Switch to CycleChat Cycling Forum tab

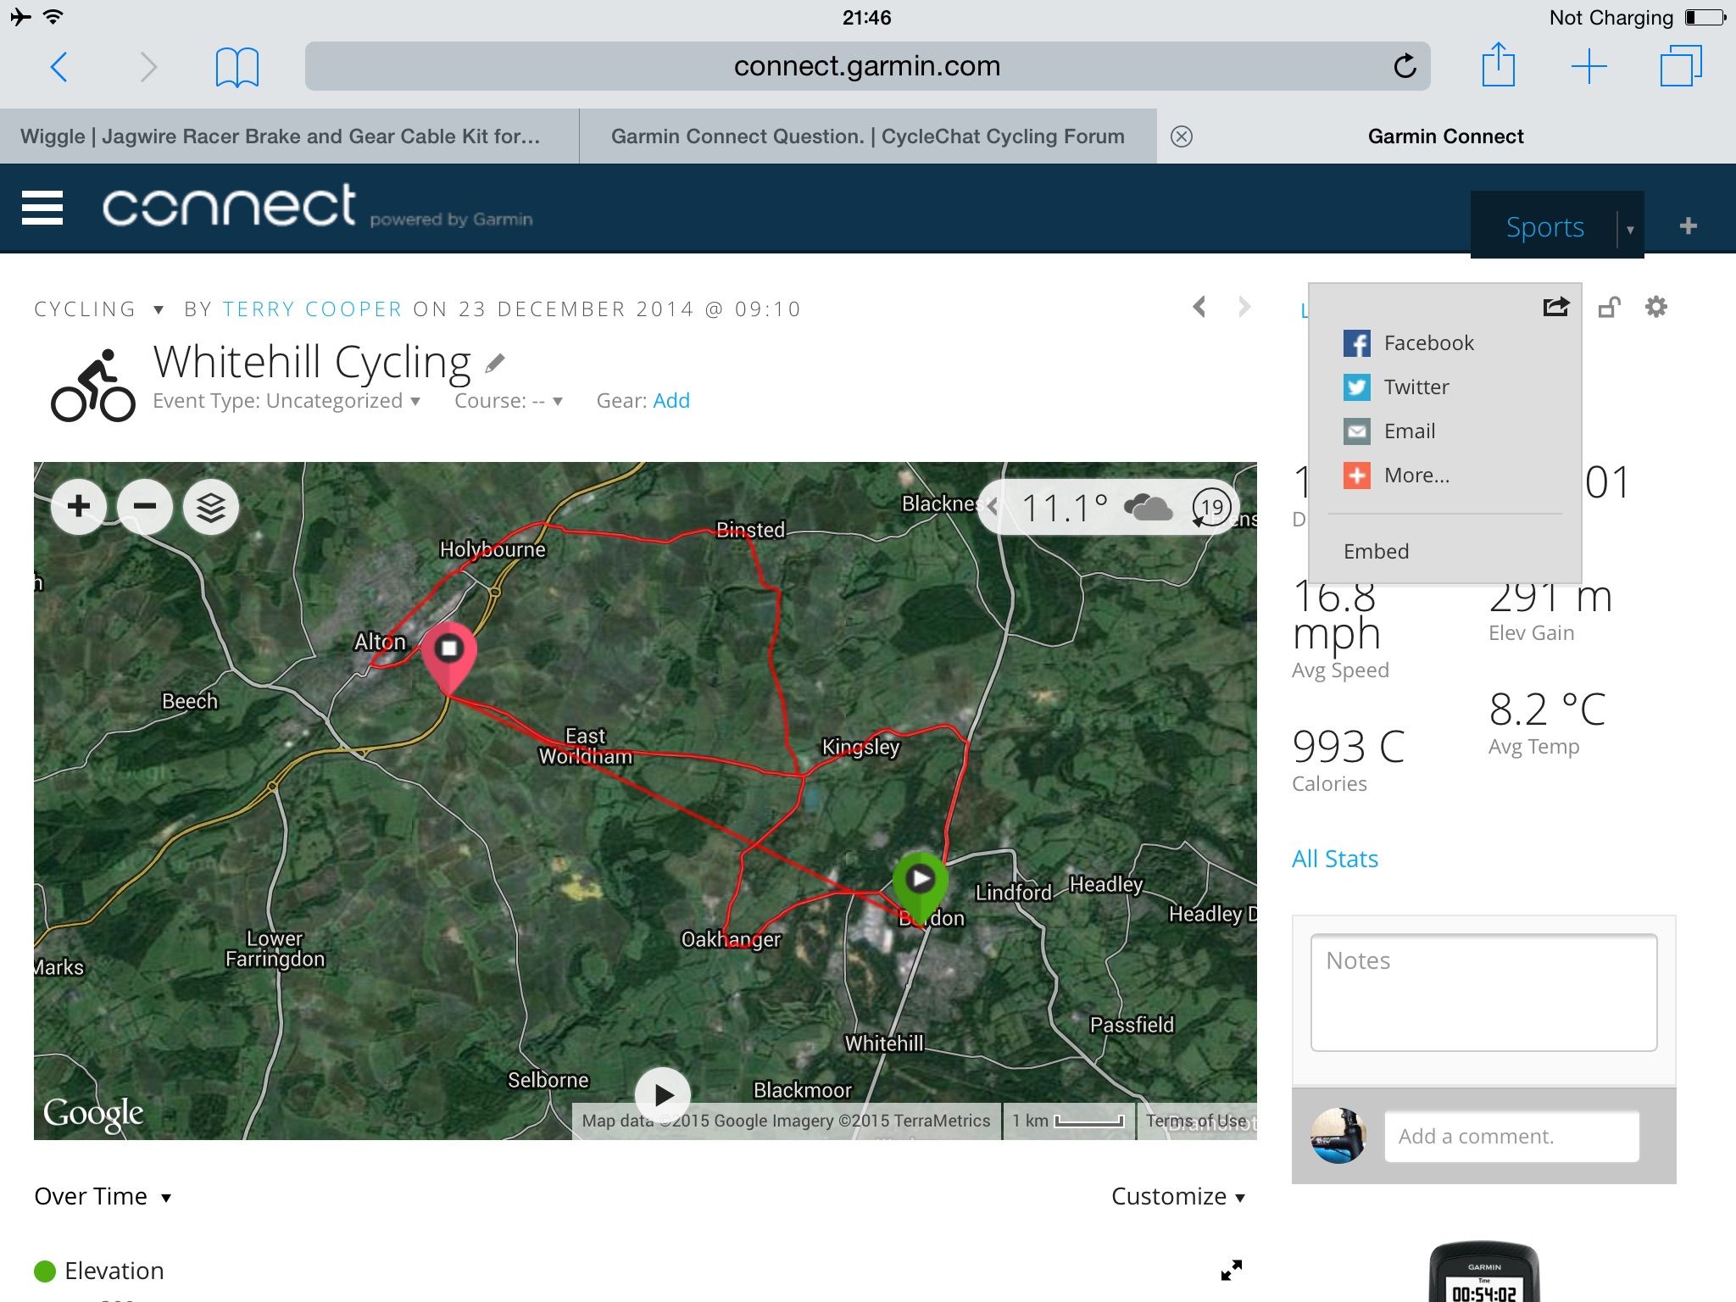[x=867, y=136]
